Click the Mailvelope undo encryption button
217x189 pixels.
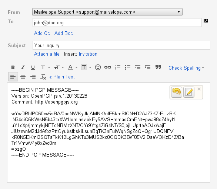point(176,92)
